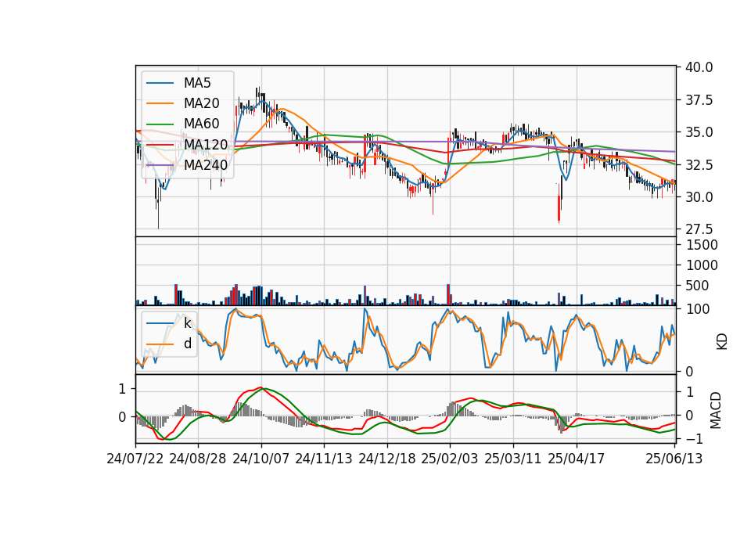The width and height of the screenshot is (751, 540).
Task: Click the 25/02/03 date label
Action: (x=450, y=459)
